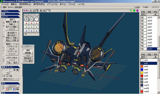
Task: Click the 移動 V move command
Action: tap(12, 24)
